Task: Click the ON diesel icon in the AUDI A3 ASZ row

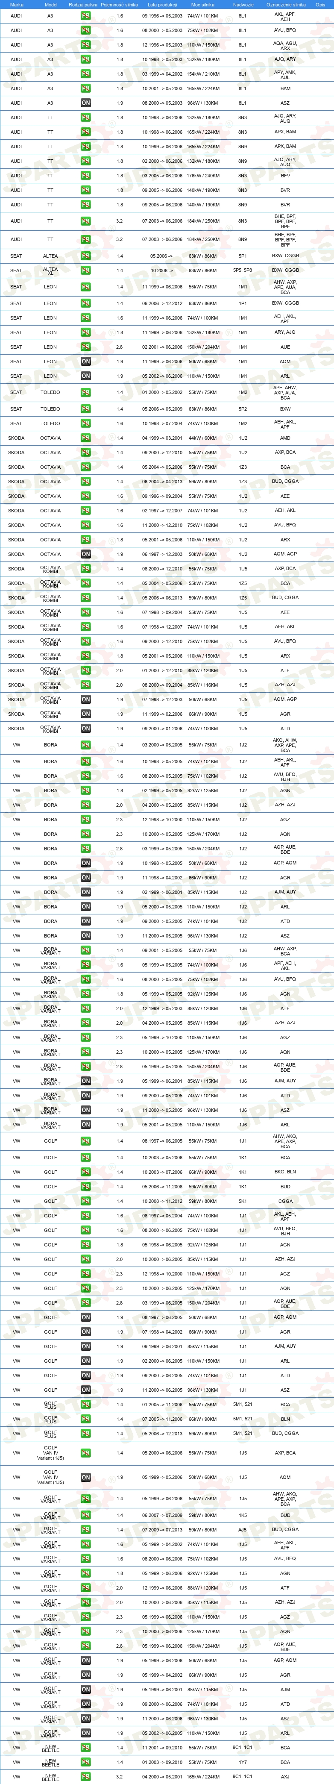Action: tap(85, 103)
